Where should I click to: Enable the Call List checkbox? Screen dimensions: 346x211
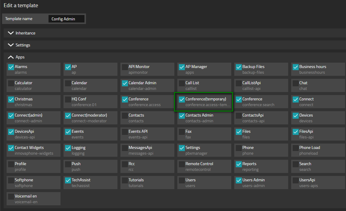tap(182, 83)
